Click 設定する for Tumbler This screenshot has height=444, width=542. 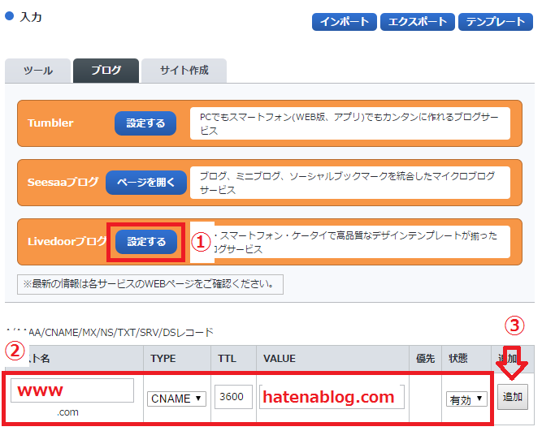[x=145, y=123]
